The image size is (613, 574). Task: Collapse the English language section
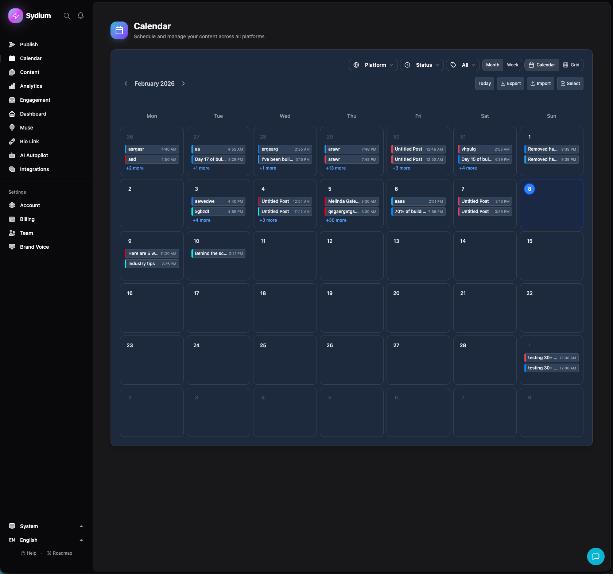coord(81,540)
